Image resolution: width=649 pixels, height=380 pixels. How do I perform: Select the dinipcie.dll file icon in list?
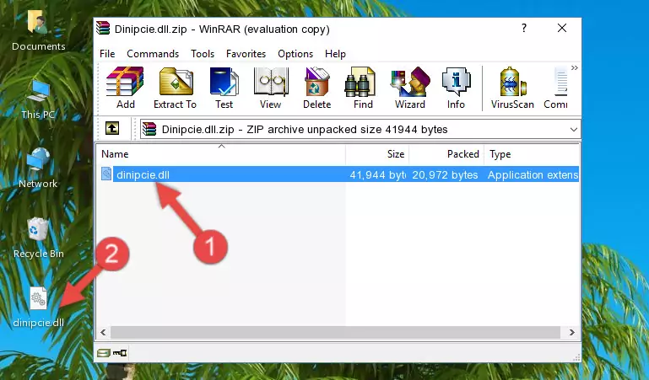106,174
